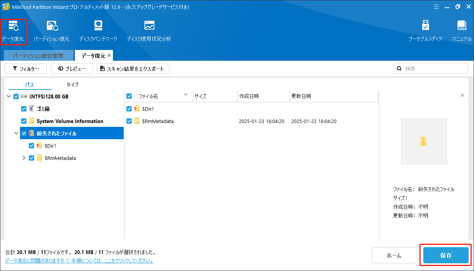Screen dimensions: 474x271
Task: Click the プレビュー button
Action: (71, 69)
